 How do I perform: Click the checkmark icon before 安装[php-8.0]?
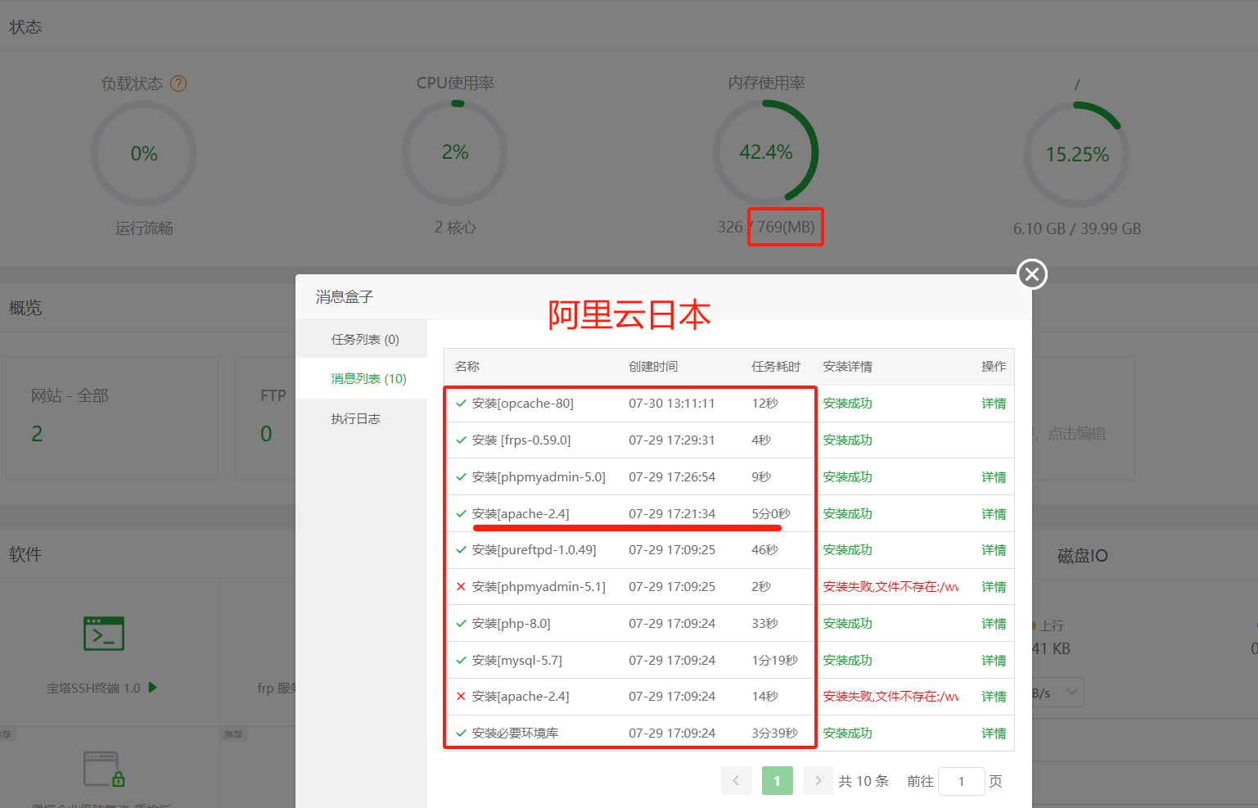[461, 624]
